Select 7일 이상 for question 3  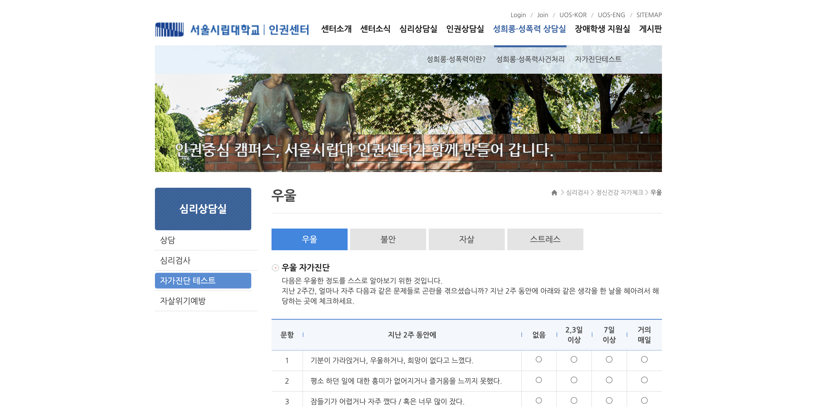pos(609,400)
